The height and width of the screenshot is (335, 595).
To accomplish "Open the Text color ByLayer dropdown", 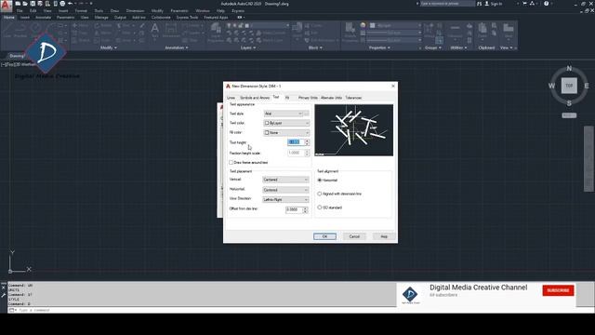I will [x=286, y=123].
